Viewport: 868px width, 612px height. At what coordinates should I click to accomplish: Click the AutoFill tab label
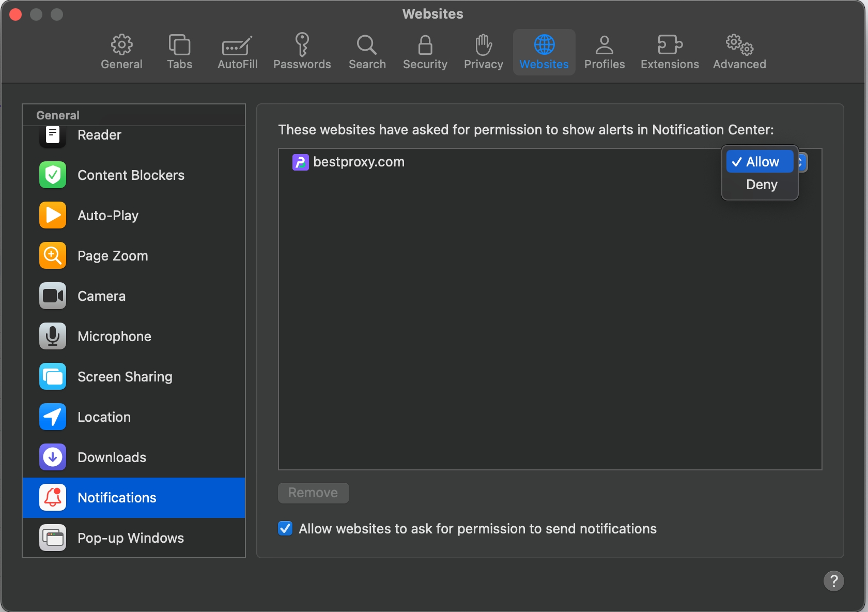tap(237, 65)
